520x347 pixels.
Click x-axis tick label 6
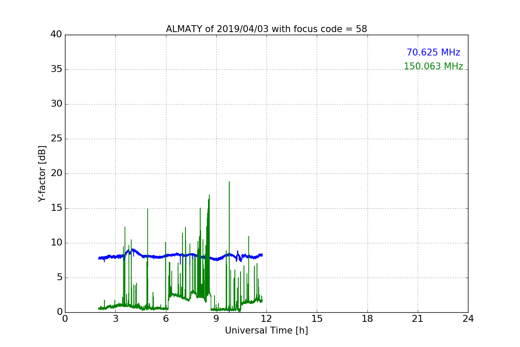click(x=166, y=319)
